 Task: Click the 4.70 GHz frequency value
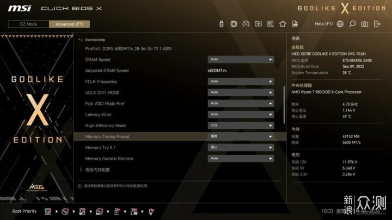click(x=350, y=104)
